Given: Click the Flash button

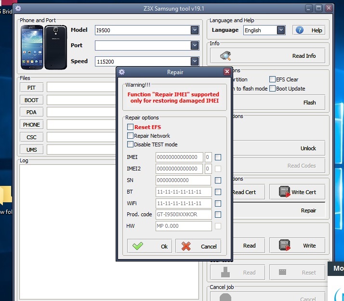Looking at the screenshot, I should [278, 103].
